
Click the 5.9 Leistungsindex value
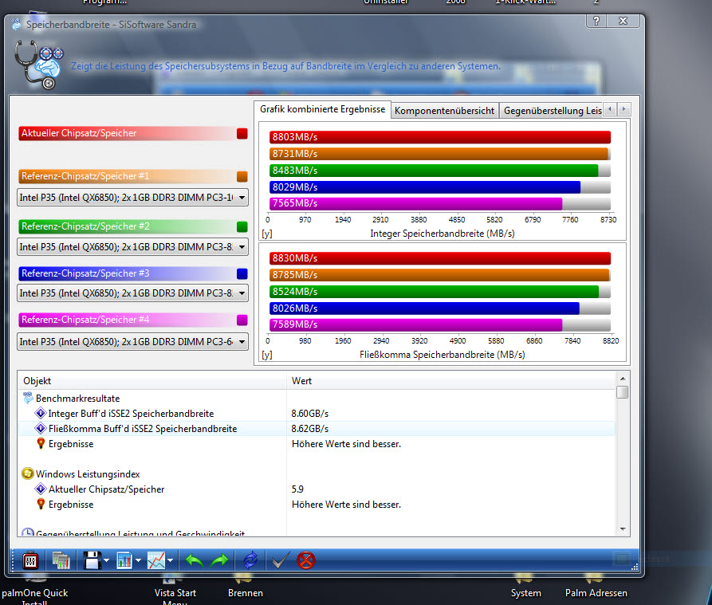click(297, 489)
